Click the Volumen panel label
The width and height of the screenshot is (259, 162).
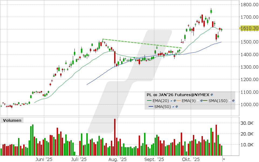click(12, 120)
